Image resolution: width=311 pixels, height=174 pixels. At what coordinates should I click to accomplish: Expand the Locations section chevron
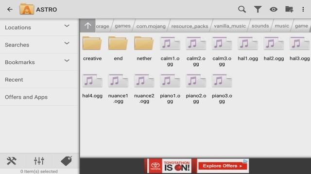[67, 26]
